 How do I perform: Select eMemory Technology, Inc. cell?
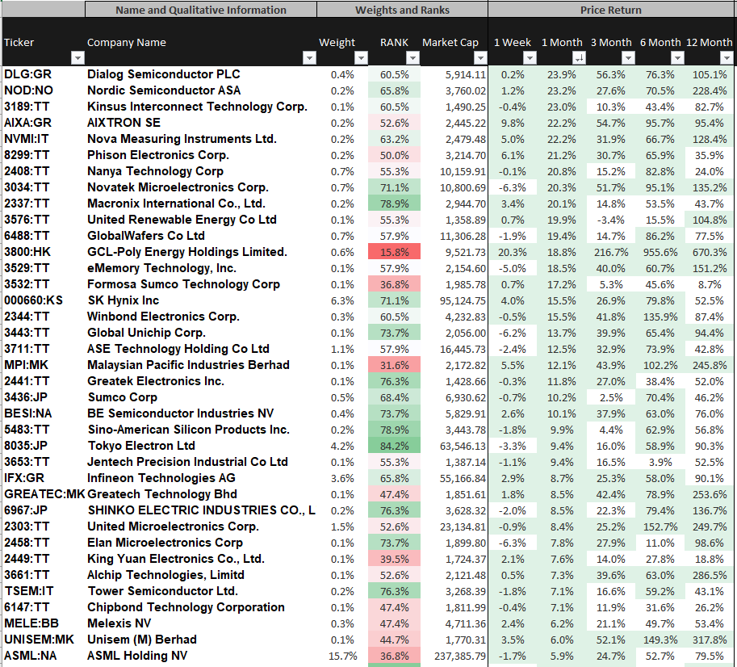pos(201,268)
